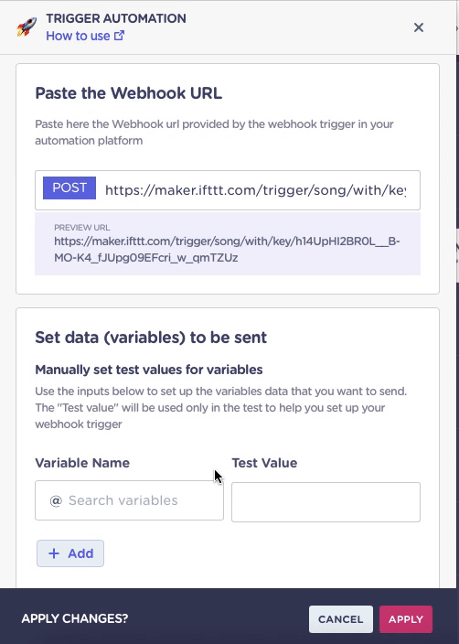Screen dimensions: 459x644
Task: Click the plus icon on the Add button
Action: pyautogui.click(x=54, y=553)
